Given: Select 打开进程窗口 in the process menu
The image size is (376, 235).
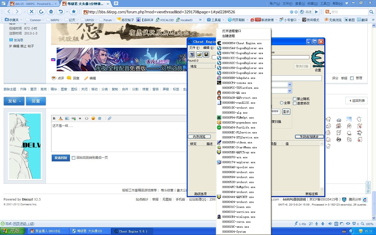Looking at the screenshot, I should tap(232, 31).
